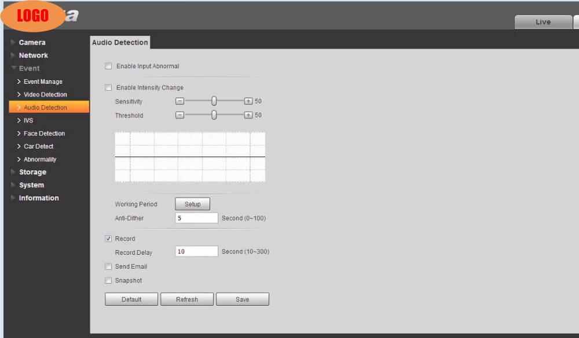Click the Threshold plus icon
This screenshot has width=579, height=338.
[248, 115]
